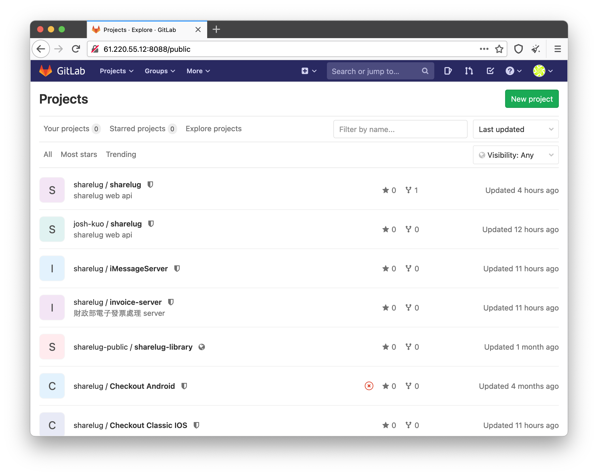This screenshot has width=598, height=476.
Task: Click C avatar of Checkout Android project
Action: pyautogui.click(x=52, y=386)
